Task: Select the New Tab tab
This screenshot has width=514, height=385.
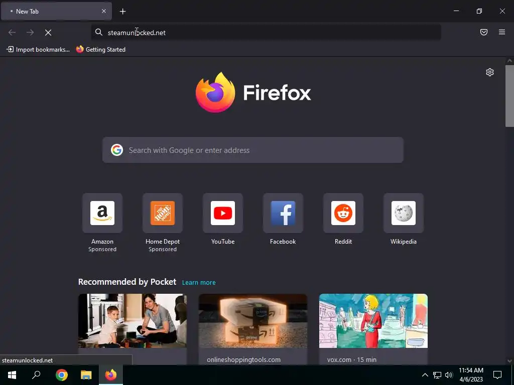Action: click(x=56, y=11)
